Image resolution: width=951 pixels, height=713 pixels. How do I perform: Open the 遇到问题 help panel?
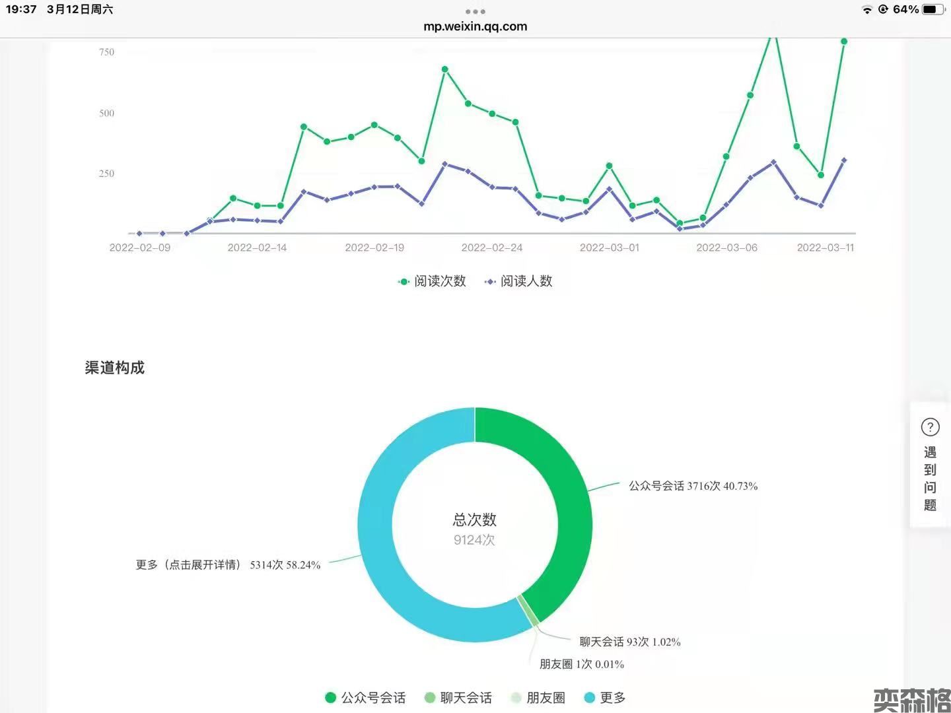930,479
